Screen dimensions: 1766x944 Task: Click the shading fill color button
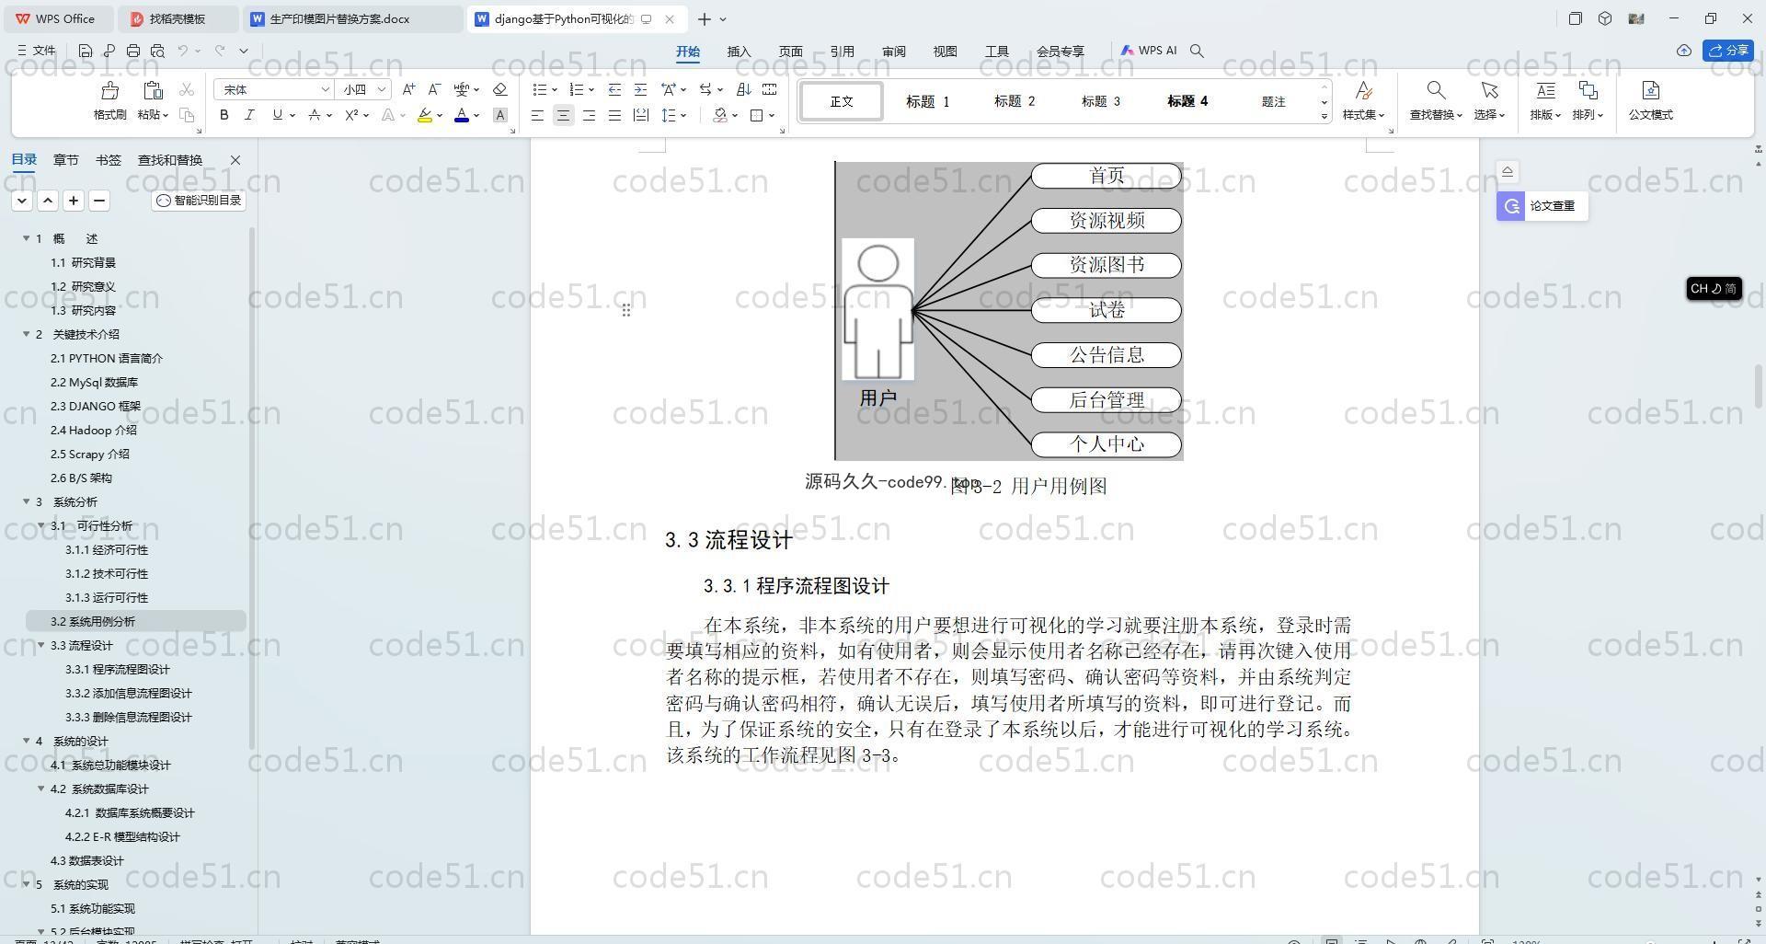point(720,115)
